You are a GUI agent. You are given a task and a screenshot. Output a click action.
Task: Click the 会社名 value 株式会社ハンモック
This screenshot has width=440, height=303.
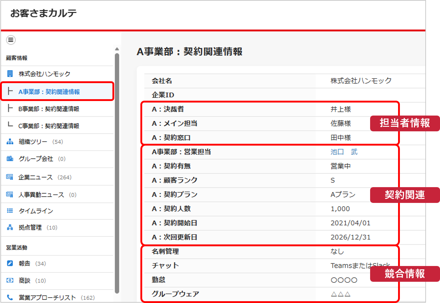[x=361, y=81]
